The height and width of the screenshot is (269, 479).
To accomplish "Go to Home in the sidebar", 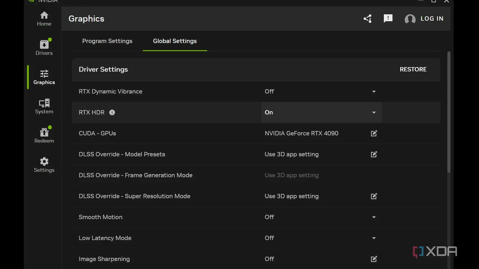I will coord(44,19).
